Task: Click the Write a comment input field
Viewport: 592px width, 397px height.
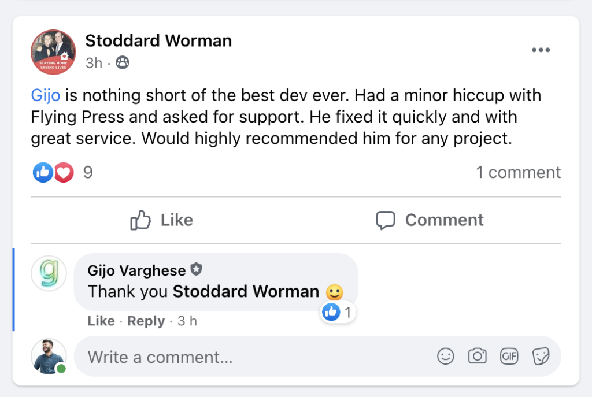Action: pyautogui.click(x=254, y=357)
